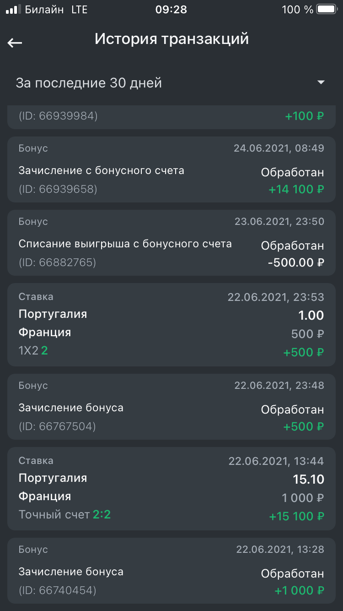Tap the +1 000 ₽ 'Зачисление бонуса' entry
This screenshot has height=611, width=343.
171,571
